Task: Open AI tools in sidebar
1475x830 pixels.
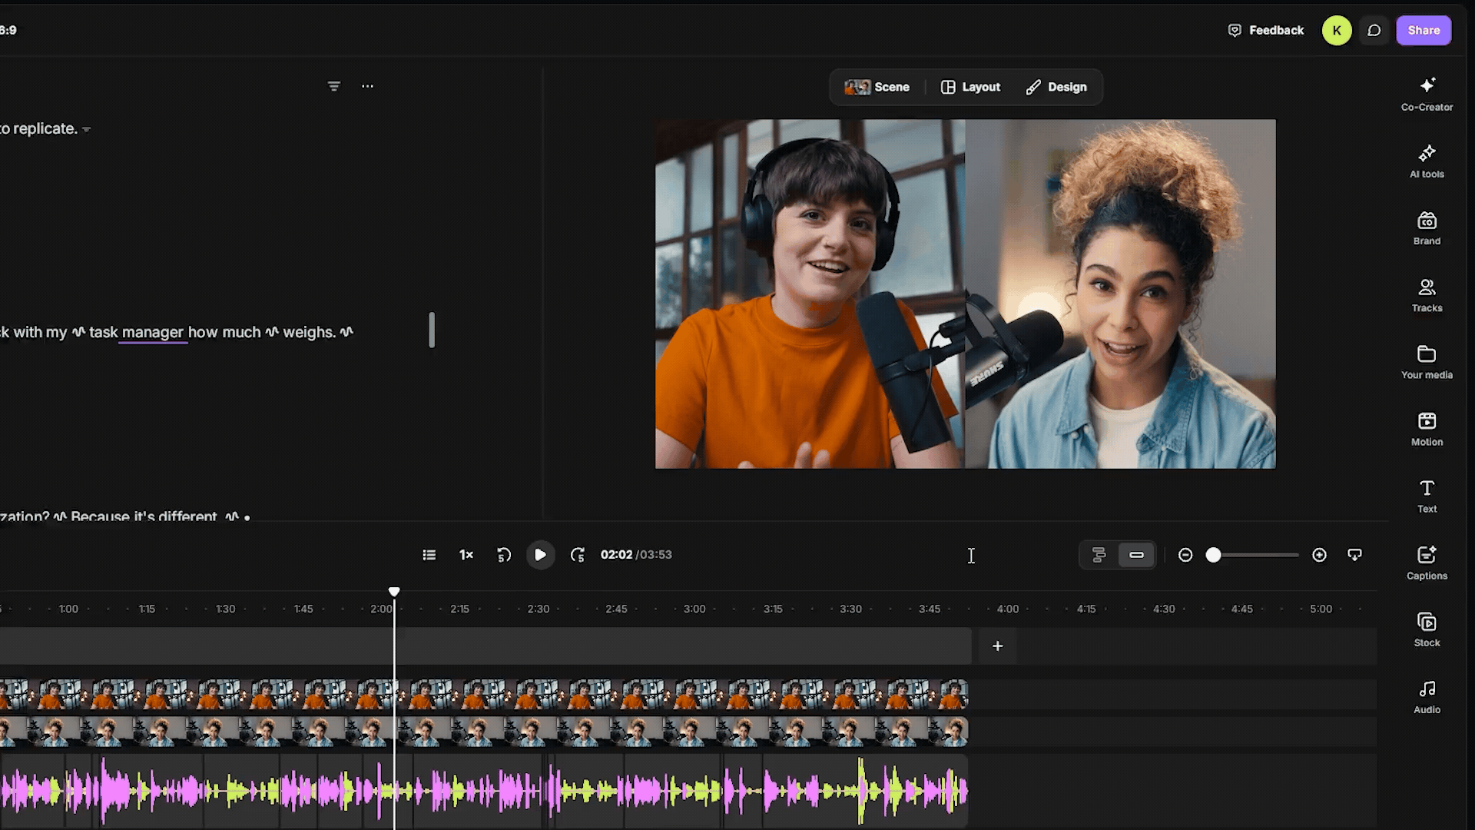Action: (x=1427, y=161)
